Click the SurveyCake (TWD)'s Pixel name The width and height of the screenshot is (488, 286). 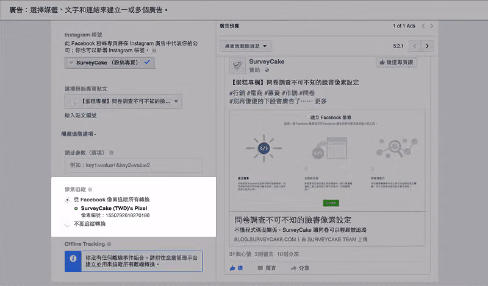(x=114, y=208)
